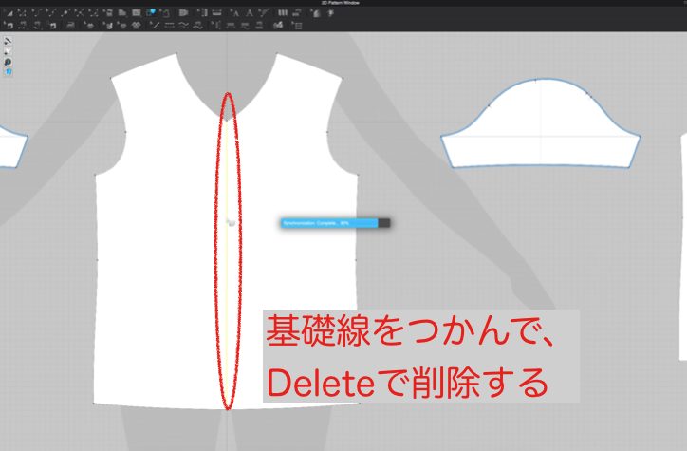
Task: Click the wavy line with sewing machine icon
Action: coord(197,26)
